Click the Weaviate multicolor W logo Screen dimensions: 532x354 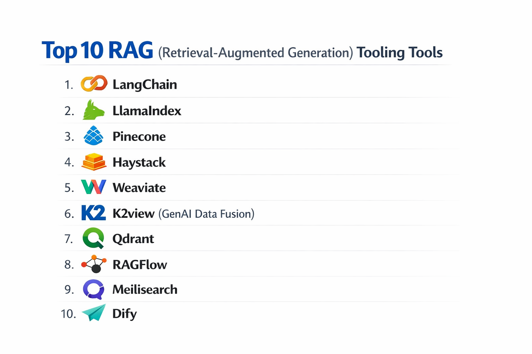(93, 187)
